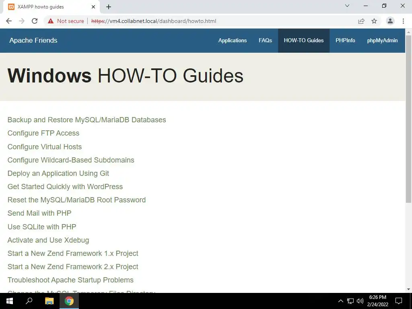412x309 pixels.
Task: Open Get Started Quickly with WordPress
Action: (x=65, y=187)
